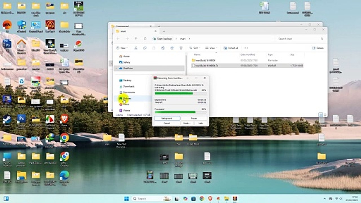Click the Up arrow in File Explorer

click(136, 39)
